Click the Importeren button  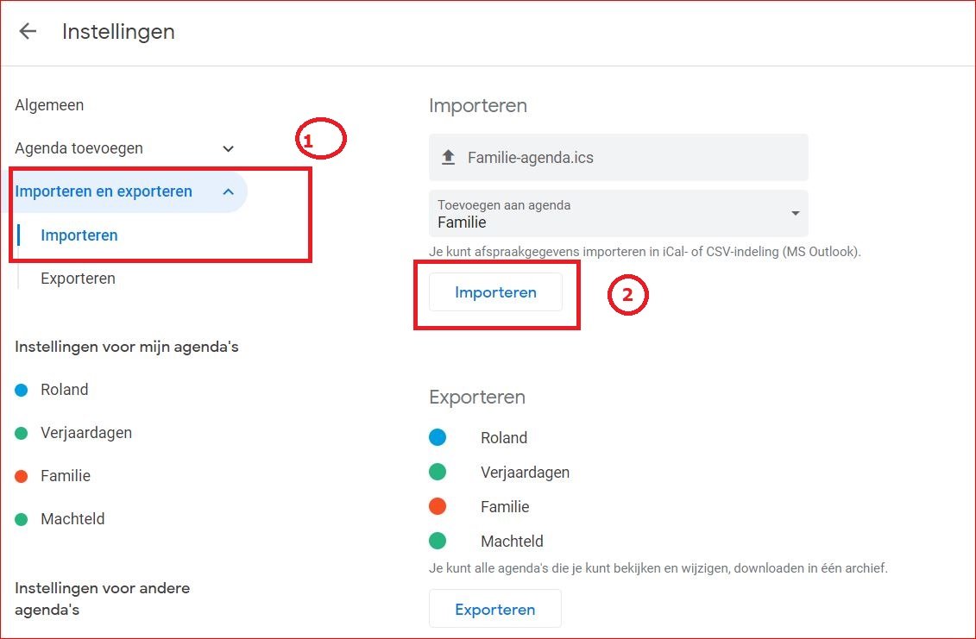coord(495,292)
